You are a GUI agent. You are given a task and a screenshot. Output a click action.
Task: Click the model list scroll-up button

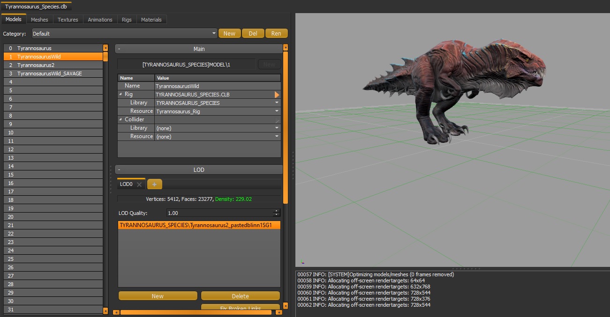(105, 48)
